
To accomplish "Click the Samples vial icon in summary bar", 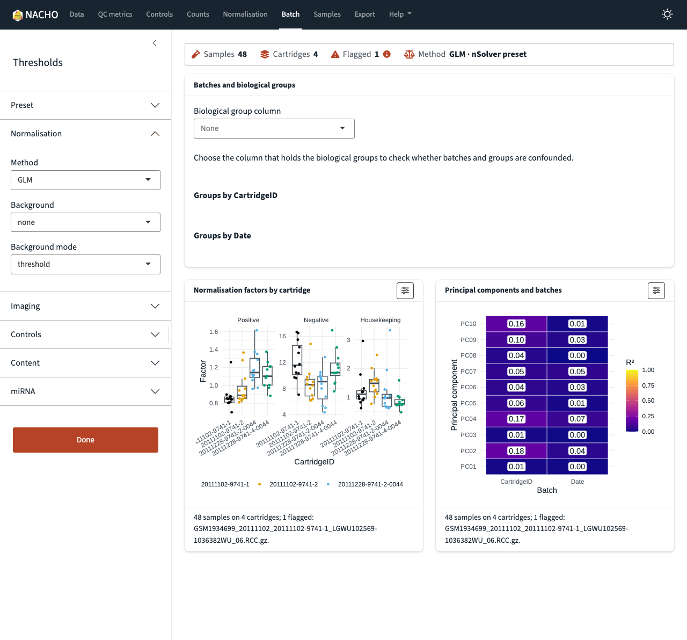I will pyautogui.click(x=196, y=54).
